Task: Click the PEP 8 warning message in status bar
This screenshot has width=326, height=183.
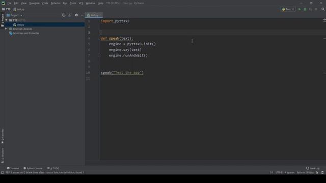Action: tap(45, 173)
